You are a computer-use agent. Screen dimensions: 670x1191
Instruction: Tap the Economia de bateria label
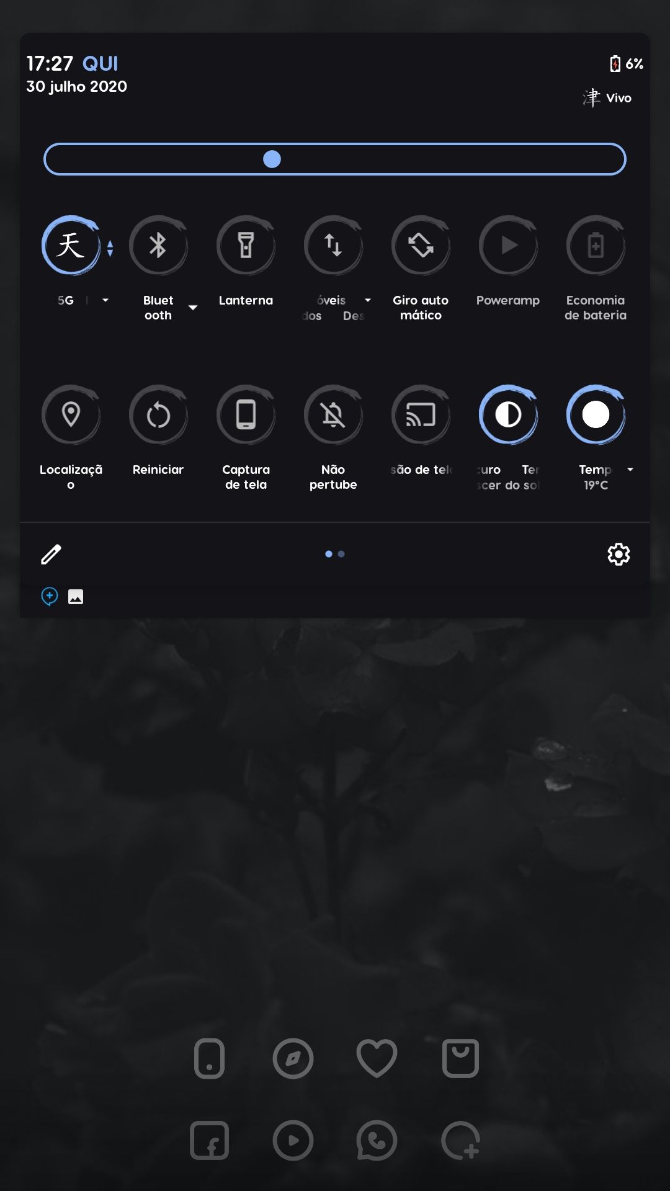tap(596, 308)
